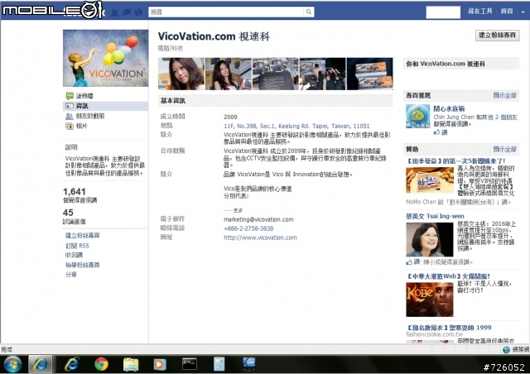Open the calculator taskbar icon

[219, 364]
